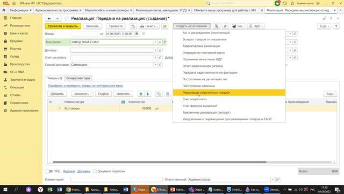Switch to Возвратная тара tab
Image resolution: width=344 pixels, height=194 pixels.
coord(78,78)
